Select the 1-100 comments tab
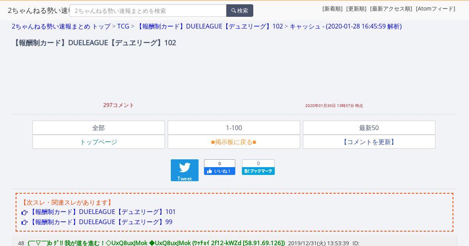This screenshot has height=246, width=469. (234, 128)
